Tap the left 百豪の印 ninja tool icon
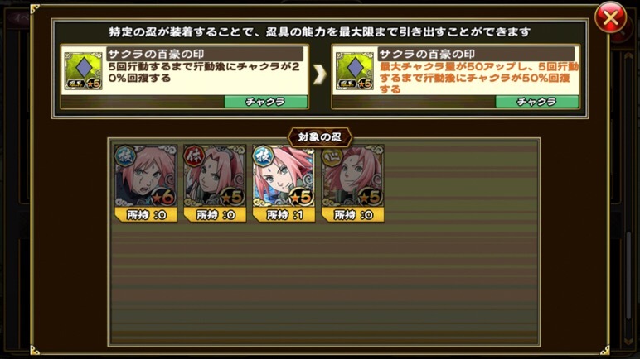 pos(83,70)
